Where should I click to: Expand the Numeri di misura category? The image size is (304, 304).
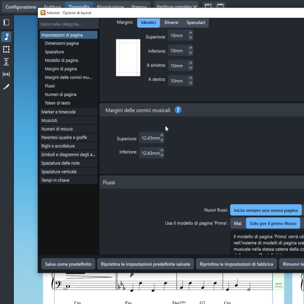68,129
